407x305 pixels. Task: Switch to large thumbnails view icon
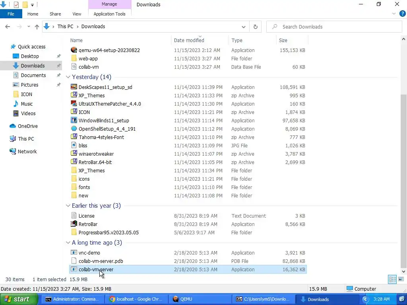point(401,279)
